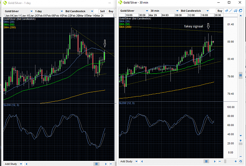Open the indicator chart settings icon
Screen dimensions: 246x166
coord(235,11)
